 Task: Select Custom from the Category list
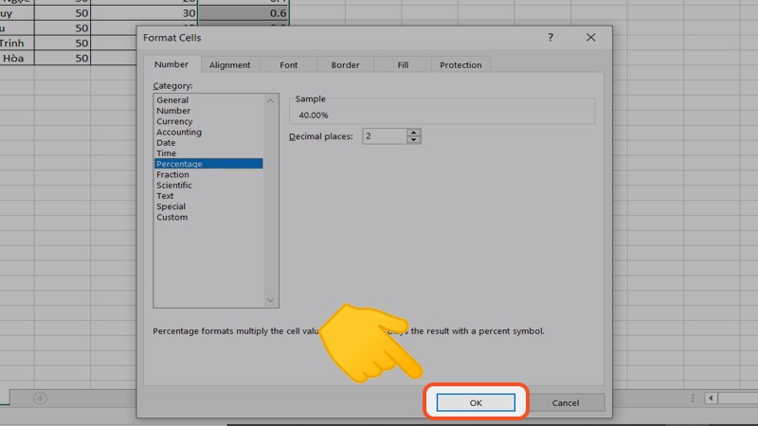pos(171,217)
